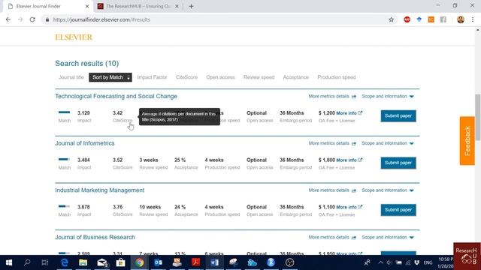Open Microsoft Store from the taskbar

(x=120, y=262)
